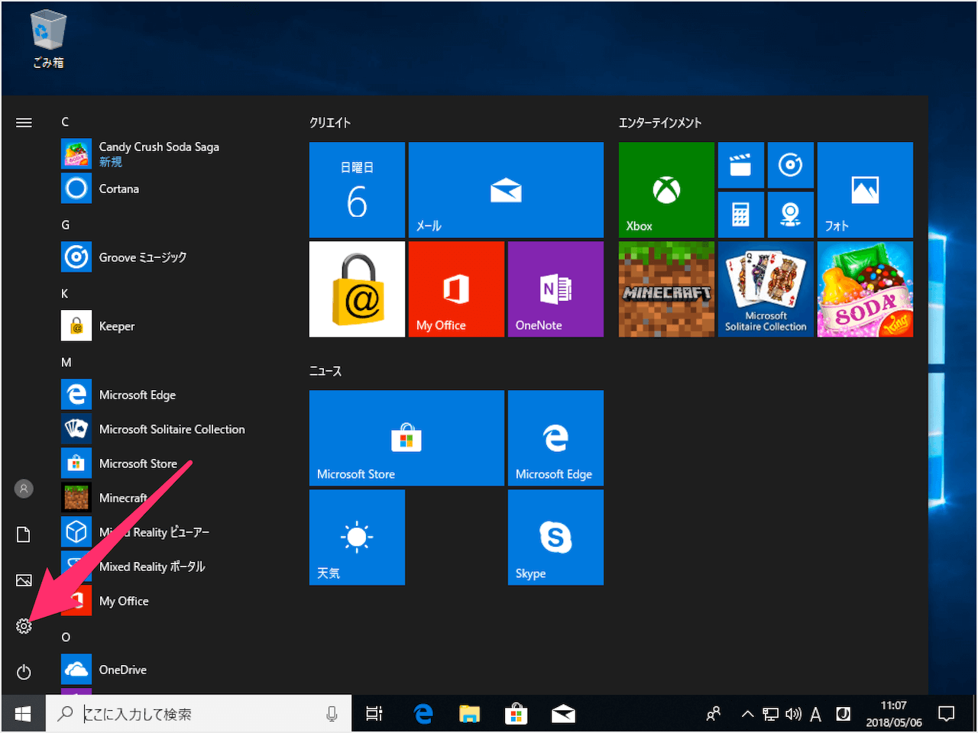Open the OneNote tile
The width and height of the screenshot is (978, 733).
[x=555, y=289]
